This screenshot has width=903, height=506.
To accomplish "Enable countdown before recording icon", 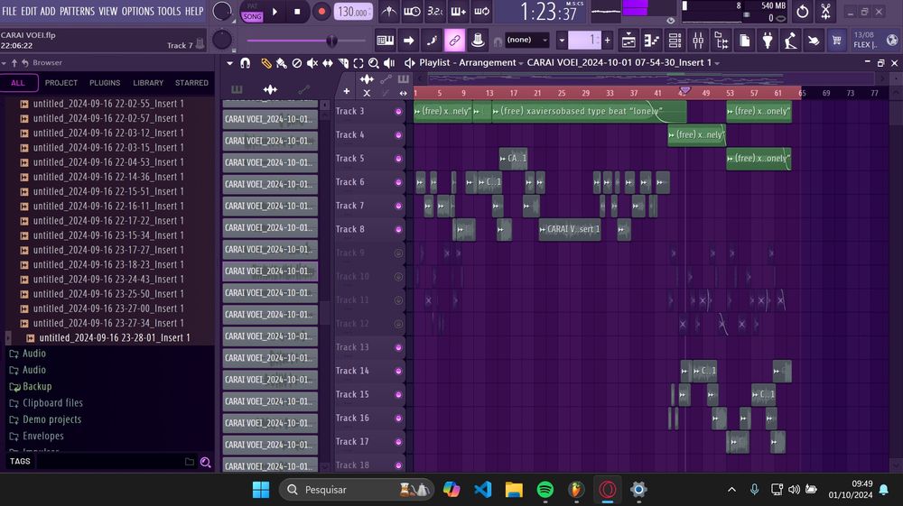I will [x=435, y=12].
